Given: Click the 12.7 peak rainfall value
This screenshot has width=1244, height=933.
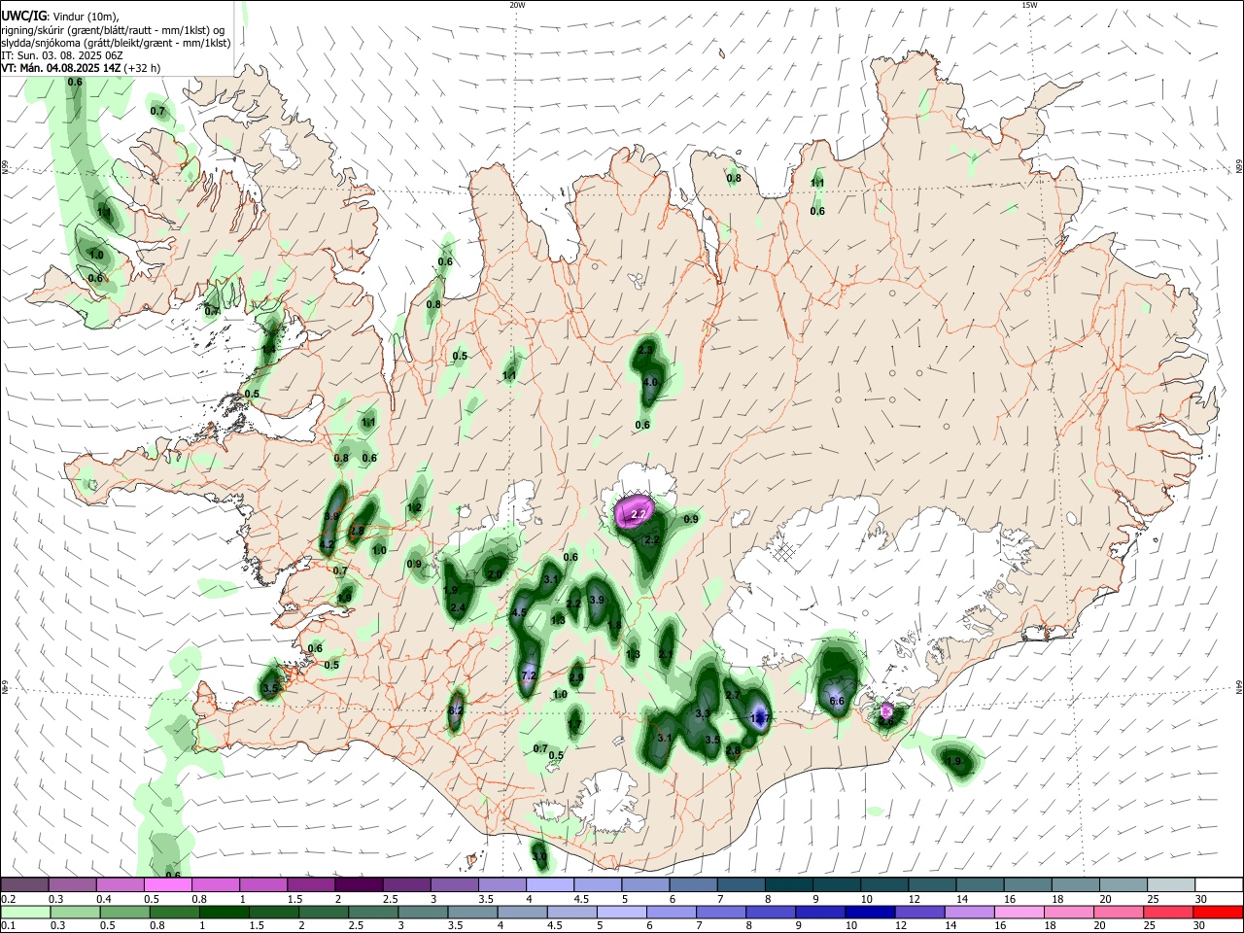Looking at the screenshot, I should (761, 718).
